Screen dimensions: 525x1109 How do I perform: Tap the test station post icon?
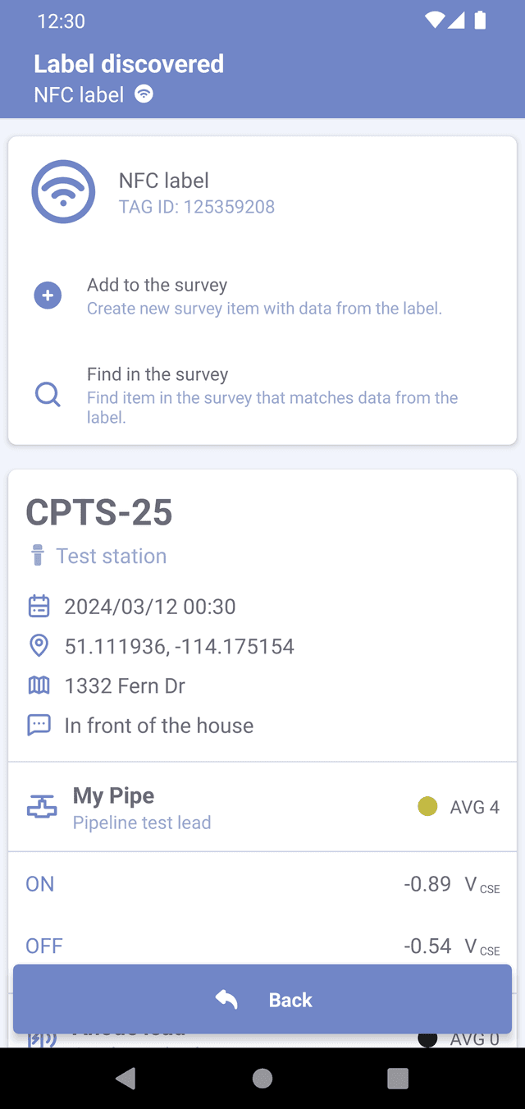point(37,556)
